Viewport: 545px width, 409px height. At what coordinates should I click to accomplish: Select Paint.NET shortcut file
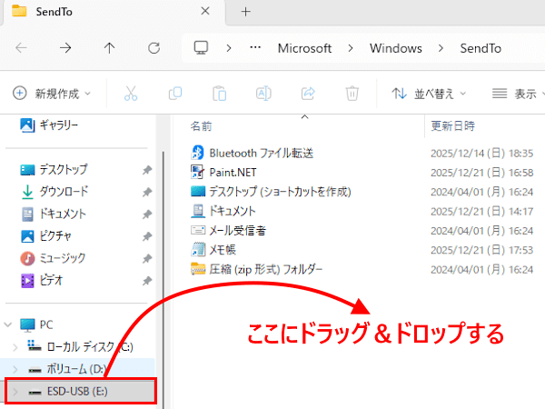coord(223,173)
